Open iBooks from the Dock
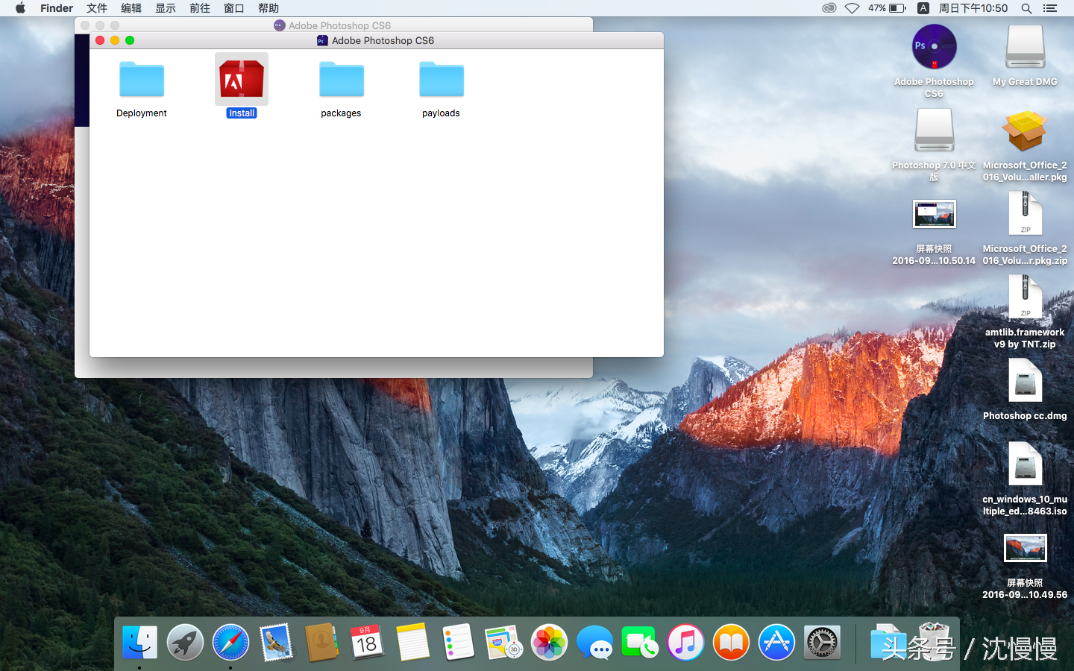The width and height of the screenshot is (1074, 671). pyautogui.click(x=731, y=642)
